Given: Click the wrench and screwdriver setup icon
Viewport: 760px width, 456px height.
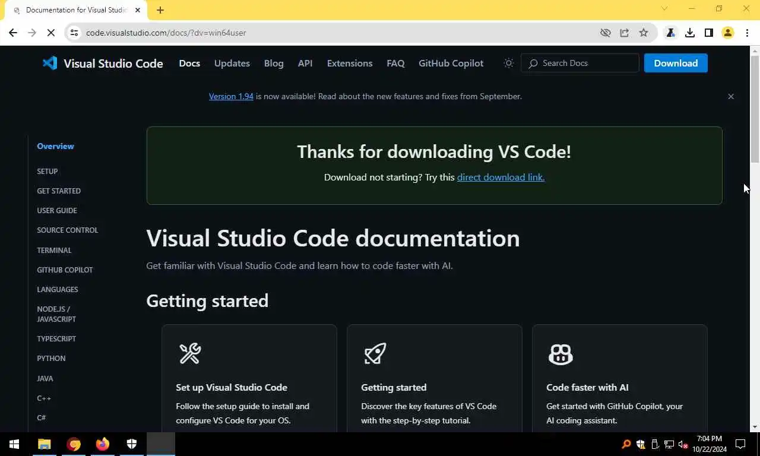Looking at the screenshot, I should [190, 353].
